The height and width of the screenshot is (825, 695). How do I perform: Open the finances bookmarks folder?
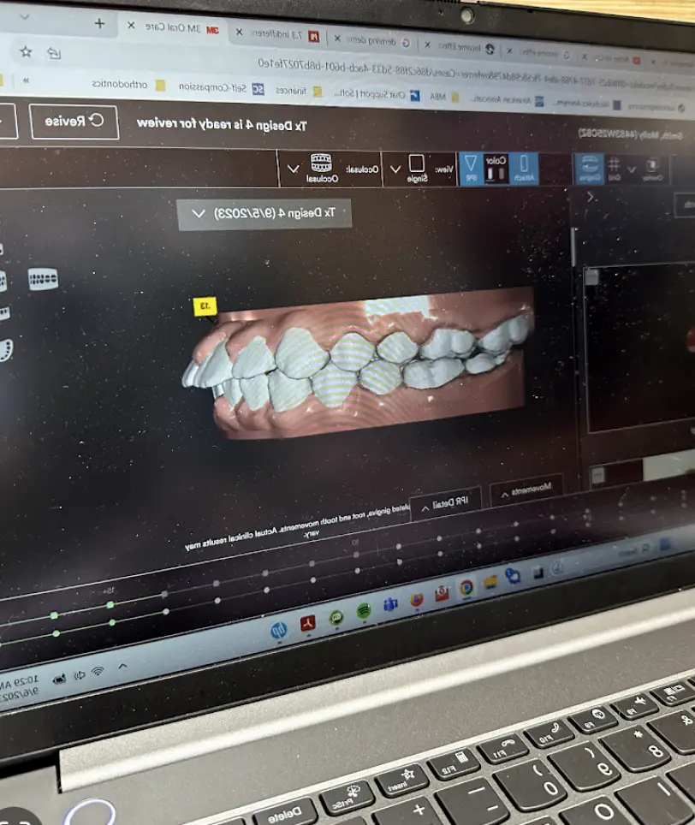tap(299, 91)
